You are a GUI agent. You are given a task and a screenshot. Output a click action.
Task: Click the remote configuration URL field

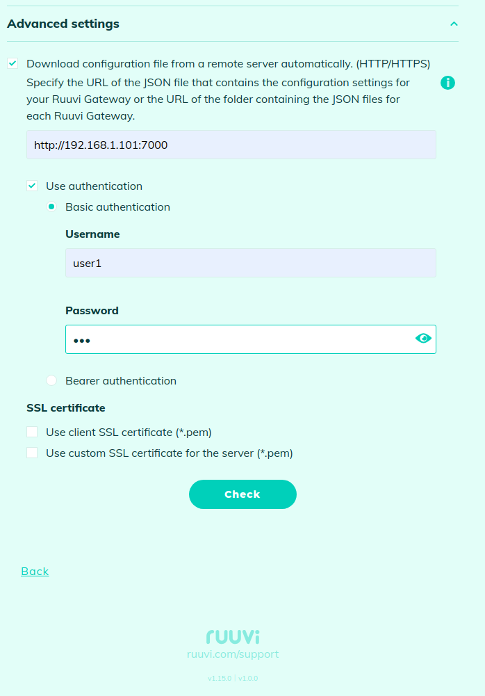(231, 145)
